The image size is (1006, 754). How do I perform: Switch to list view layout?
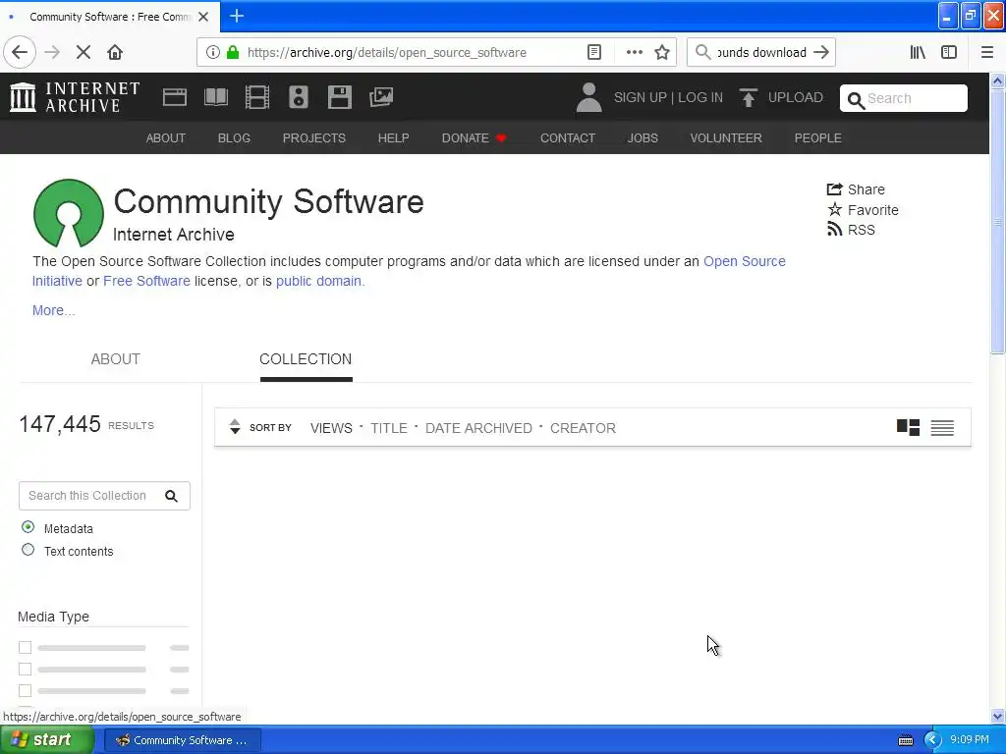pos(942,428)
